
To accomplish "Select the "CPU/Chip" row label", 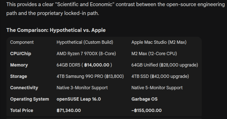I will coord(21,54).
